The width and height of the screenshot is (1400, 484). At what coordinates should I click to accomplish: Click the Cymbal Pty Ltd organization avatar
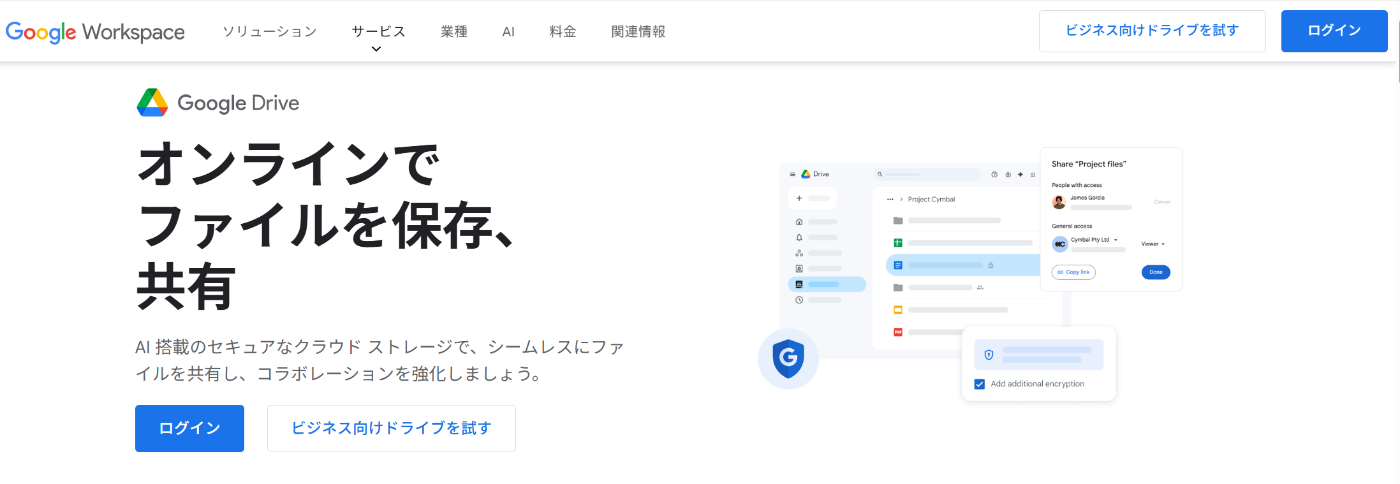(1059, 244)
